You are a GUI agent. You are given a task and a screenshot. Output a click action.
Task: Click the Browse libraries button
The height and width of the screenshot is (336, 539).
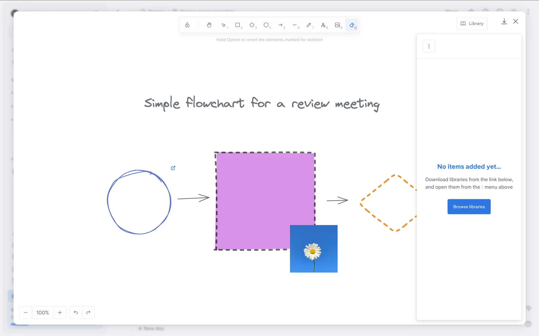[x=469, y=207]
